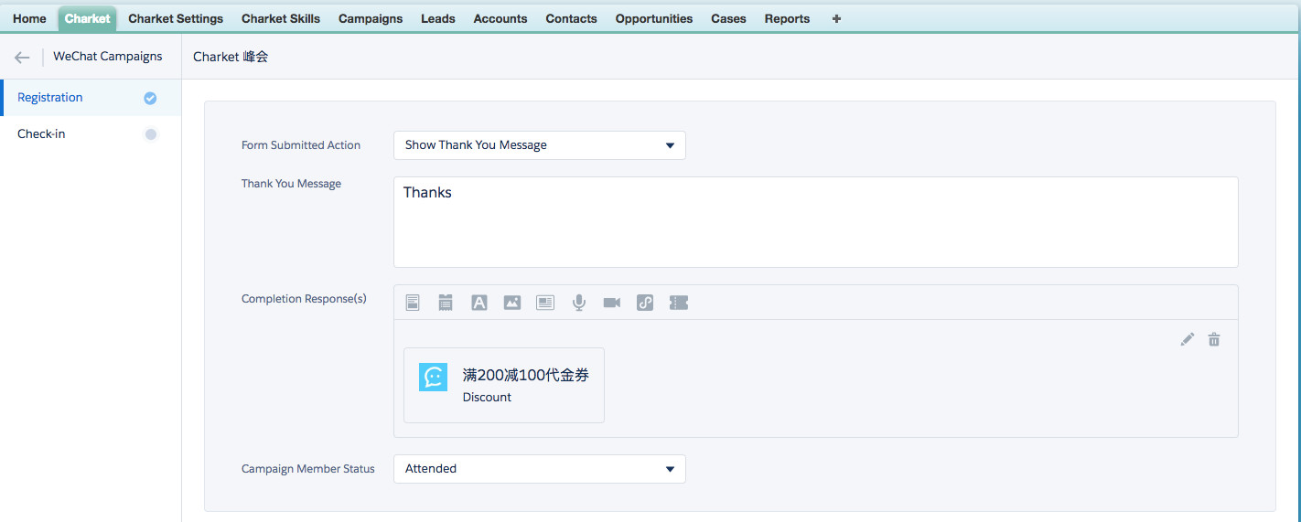This screenshot has width=1301, height=522.
Task: Click the text 'A' response icon
Action: 478,303
